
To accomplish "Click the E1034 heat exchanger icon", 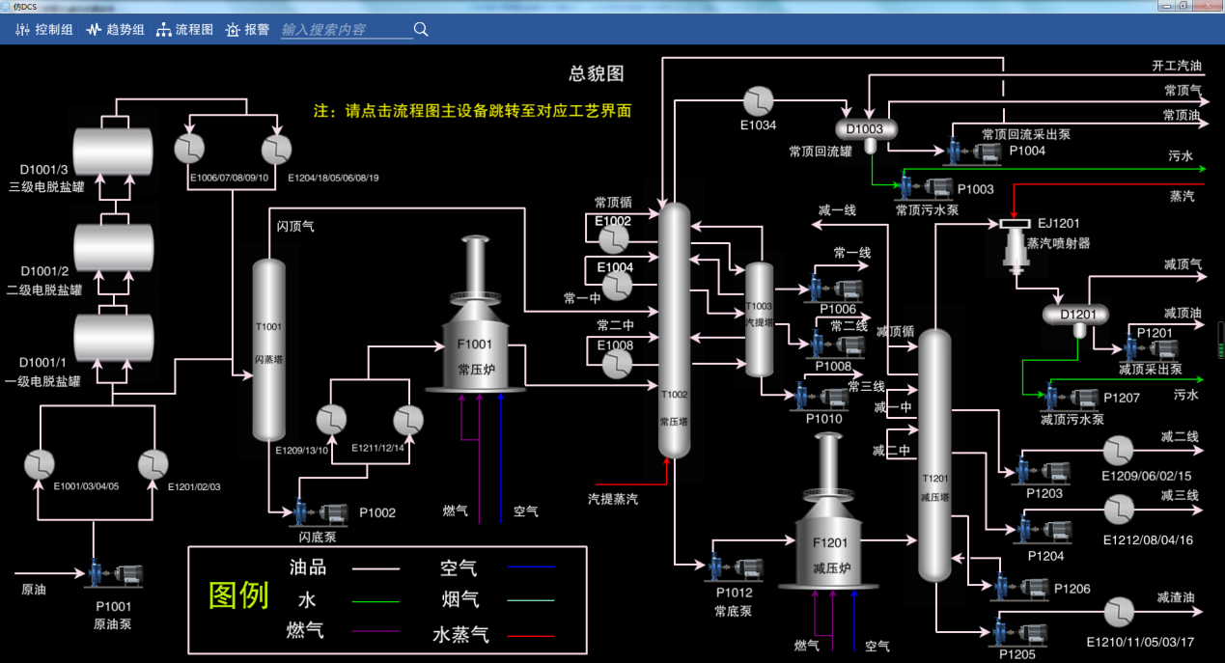I will click(x=759, y=101).
